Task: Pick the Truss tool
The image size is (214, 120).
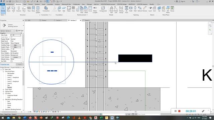Action: coord(29,9)
